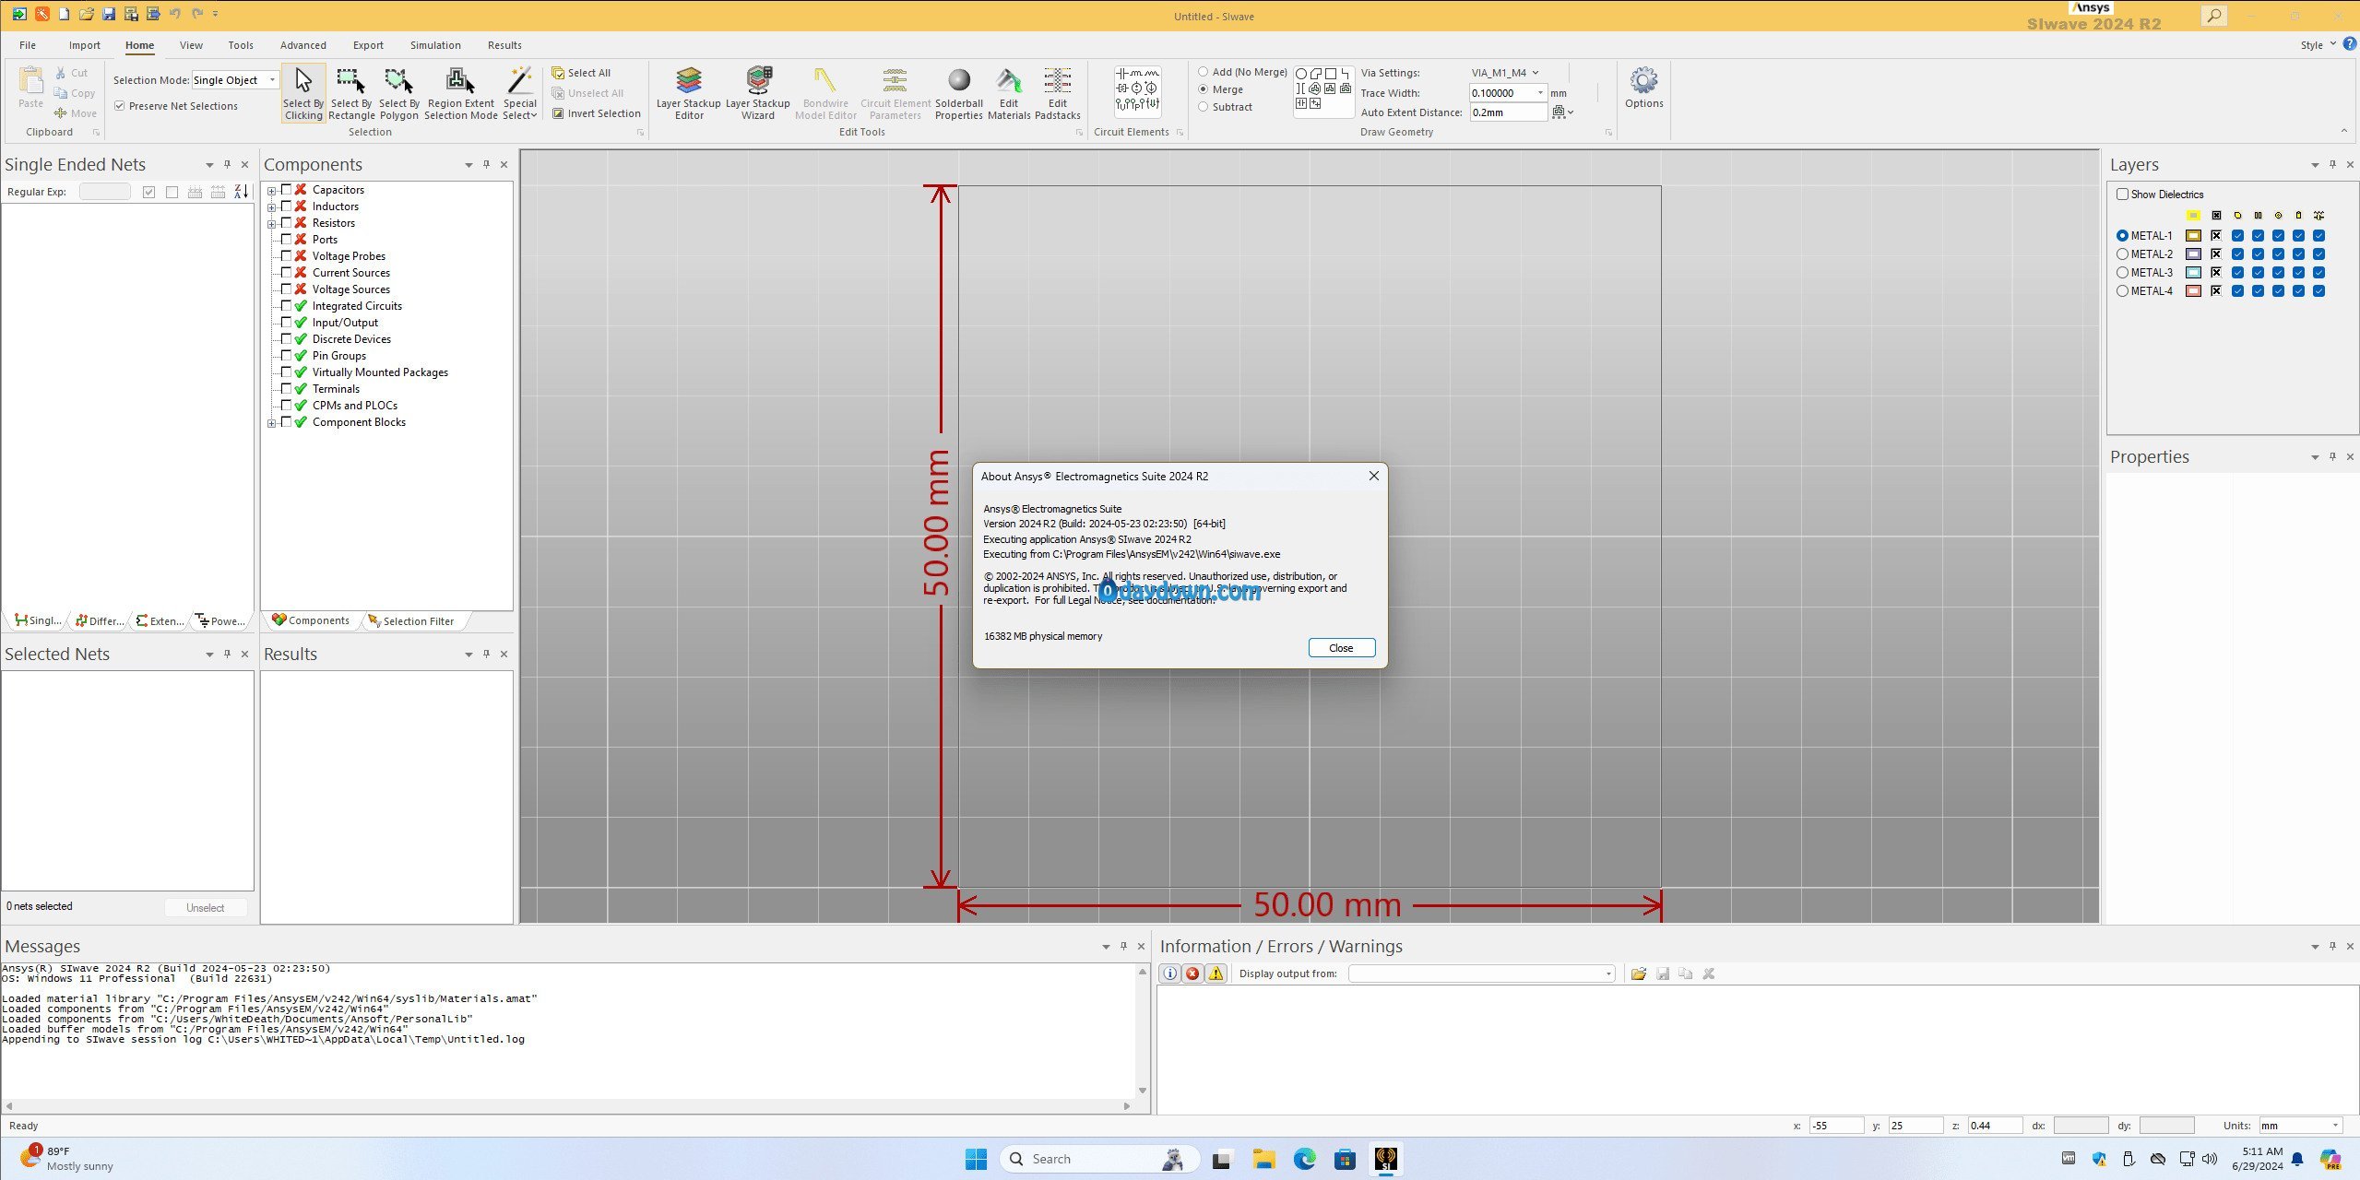Click METAL-4 layer color swatch
Image resolution: width=2360 pixels, height=1180 pixels.
click(2193, 290)
